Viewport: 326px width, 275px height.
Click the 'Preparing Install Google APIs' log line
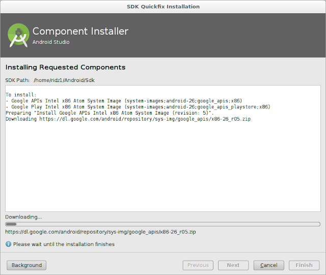click(110, 113)
